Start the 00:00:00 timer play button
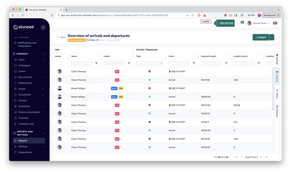The width and height of the screenshot is (291, 173). tap(217, 23)
